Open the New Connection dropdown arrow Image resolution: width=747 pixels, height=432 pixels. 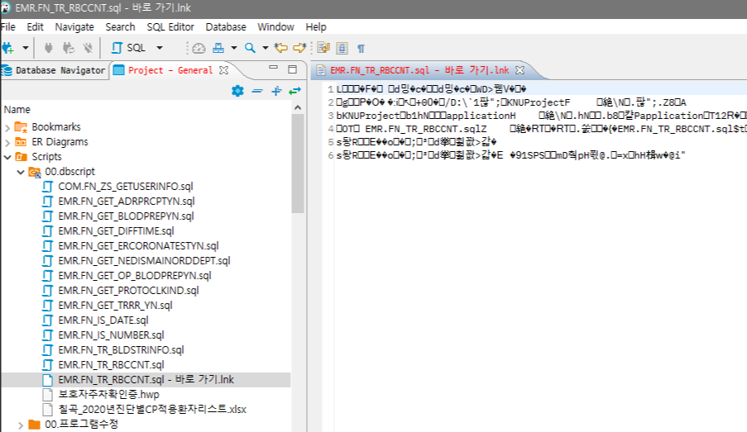[x=26, y=48]
